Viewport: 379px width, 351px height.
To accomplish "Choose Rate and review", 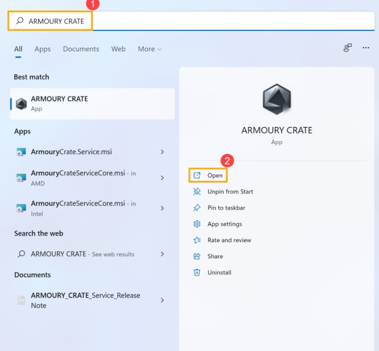I will [x=222, y=240].
